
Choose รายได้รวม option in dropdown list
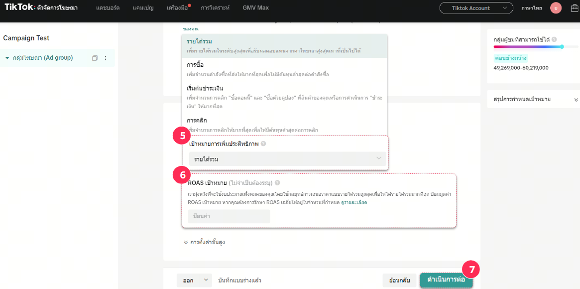(284, 46)
